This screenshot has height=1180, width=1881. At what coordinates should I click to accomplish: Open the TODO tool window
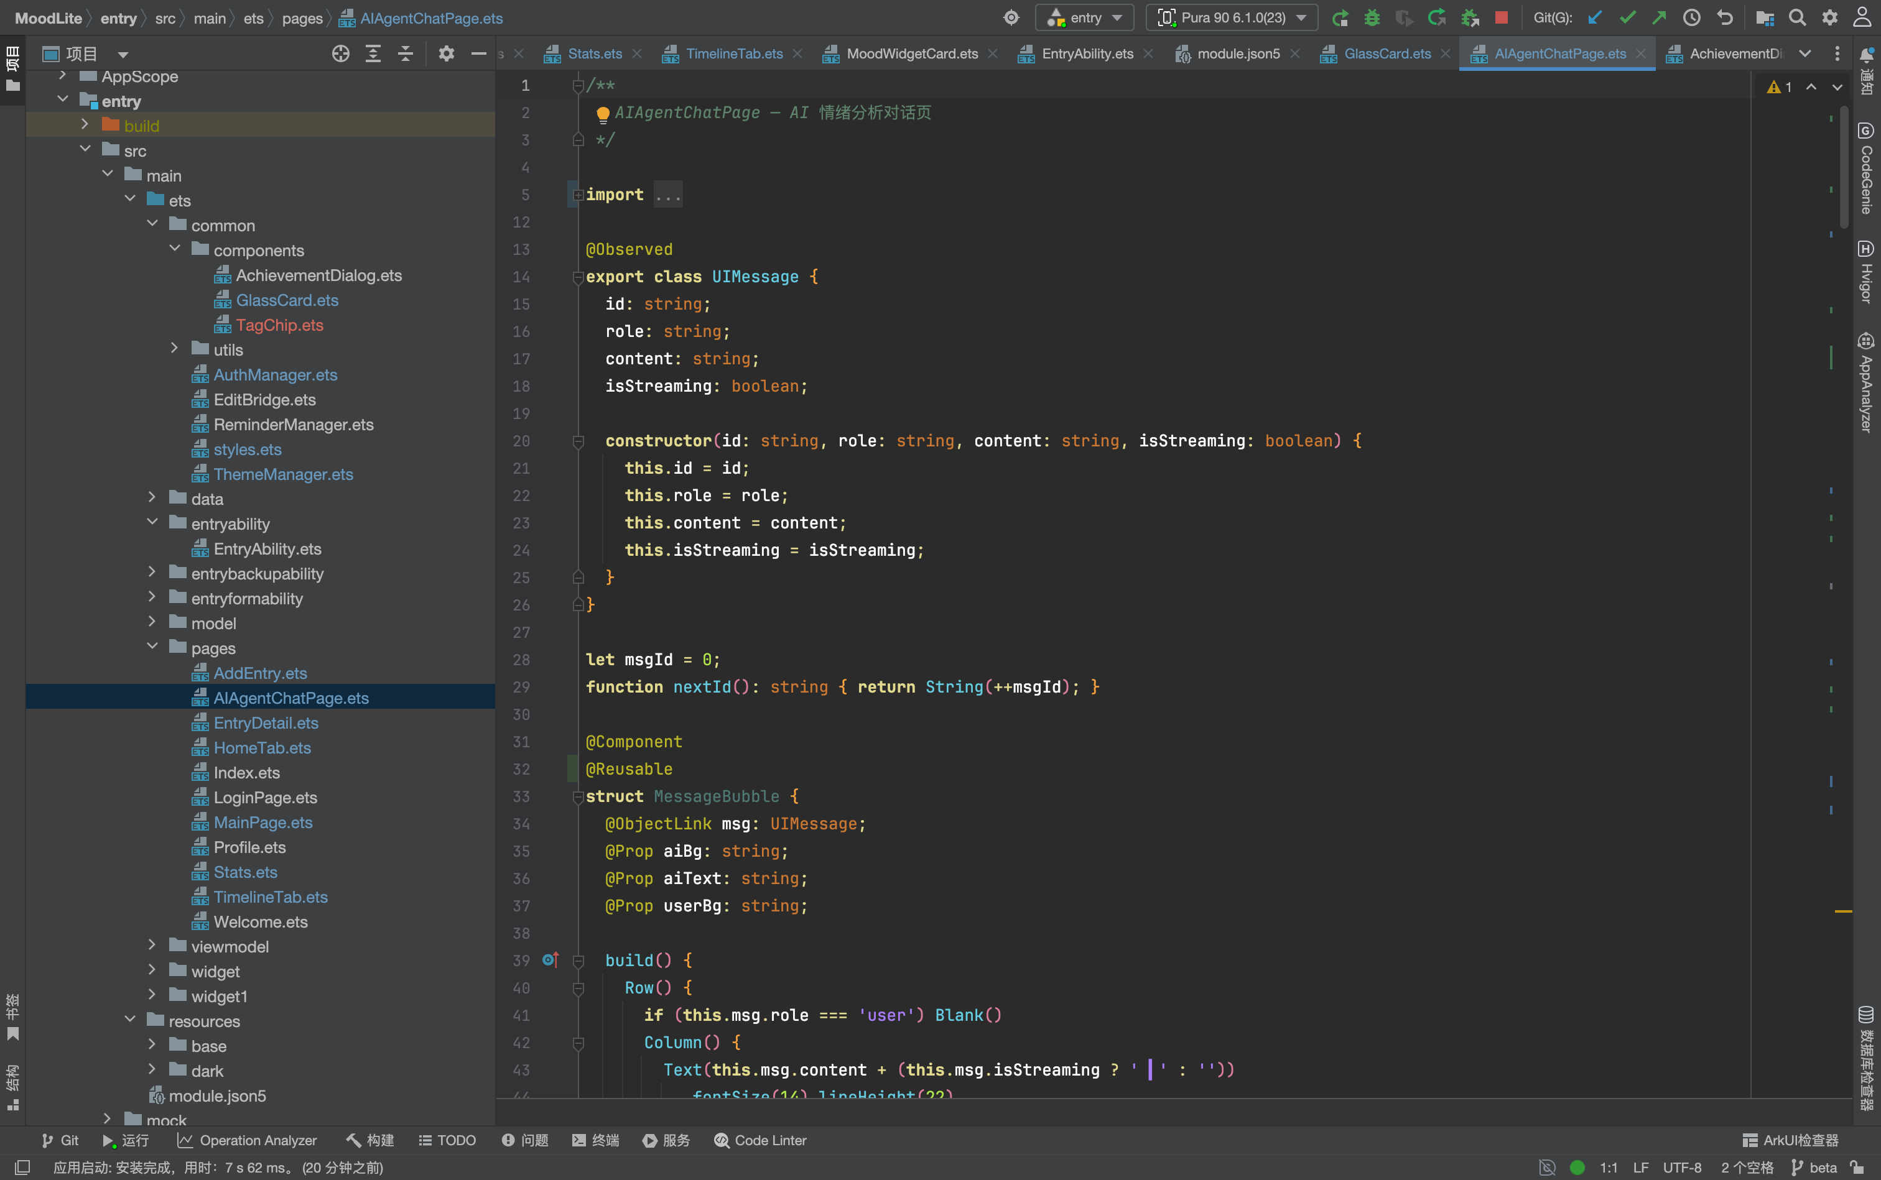tap(447, 1140)
